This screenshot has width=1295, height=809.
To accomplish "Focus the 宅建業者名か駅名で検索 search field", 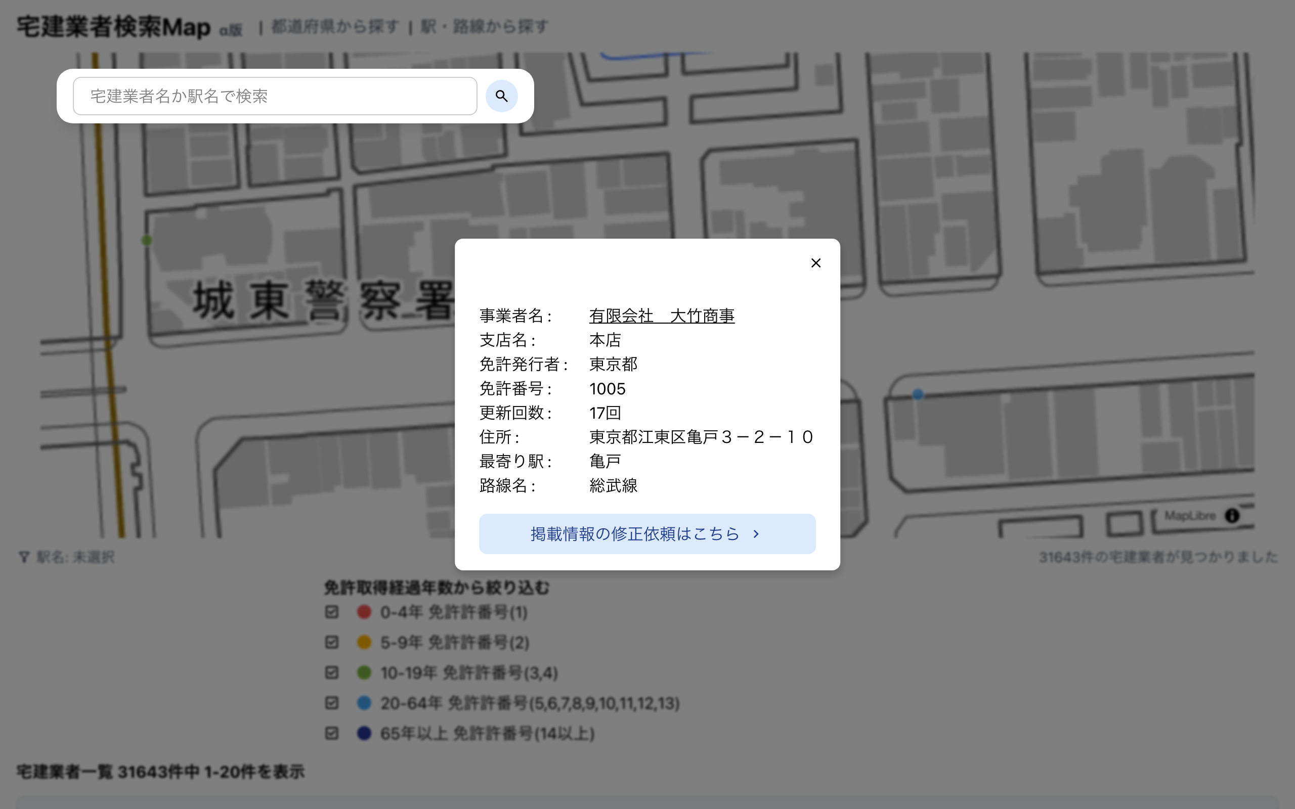I will coord(275,96).
